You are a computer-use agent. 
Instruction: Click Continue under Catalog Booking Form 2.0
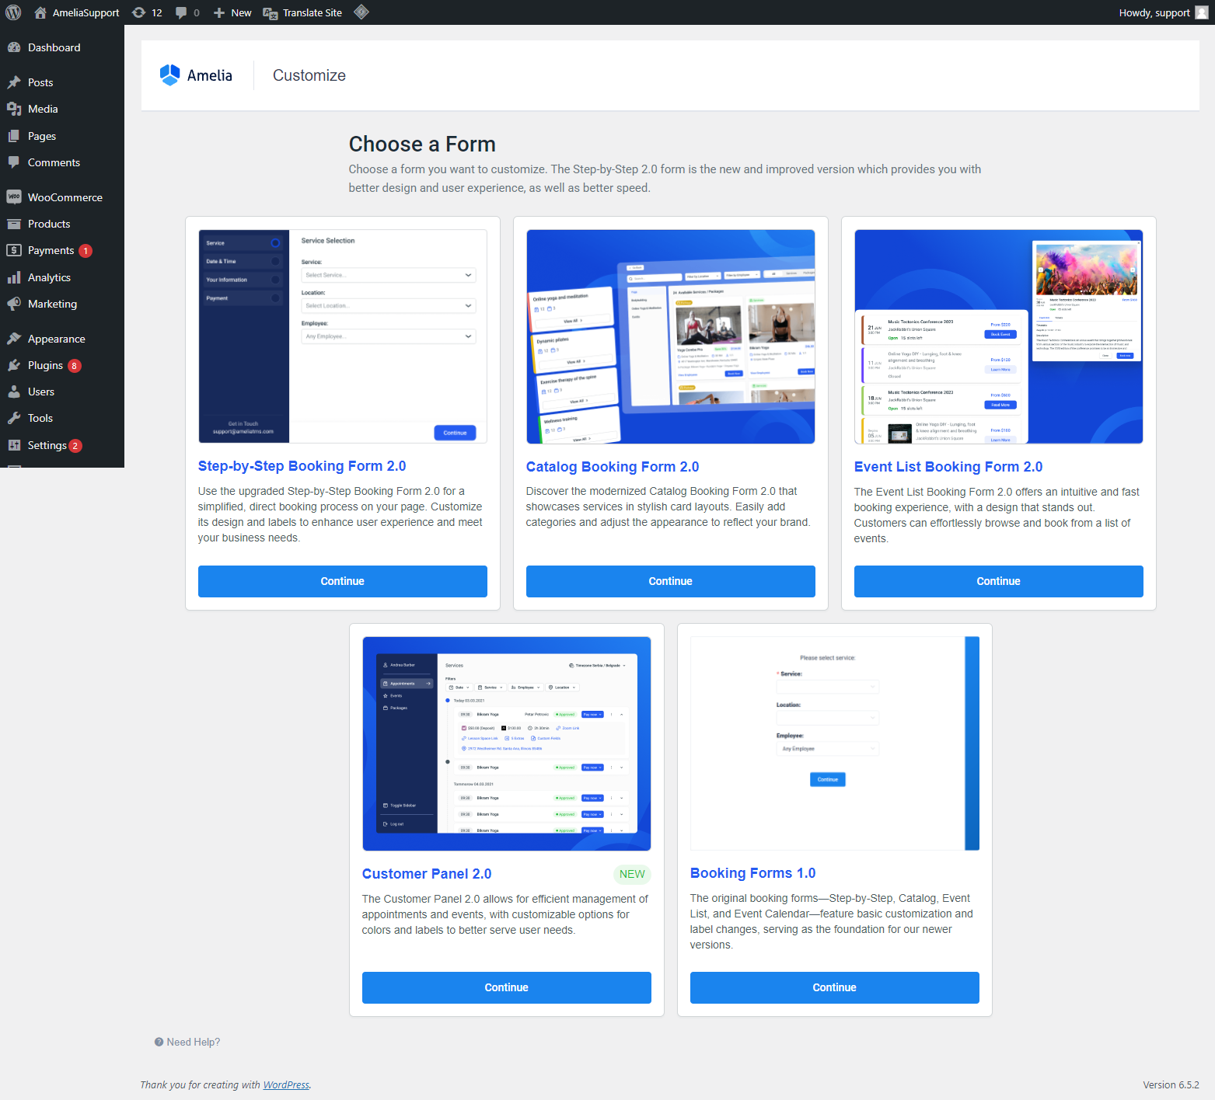click(x=669, y=581)
